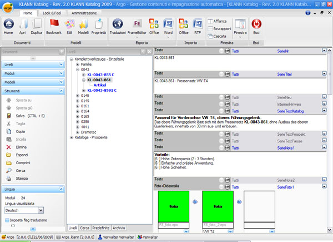Expand the Moduli accordion panel

61,73
